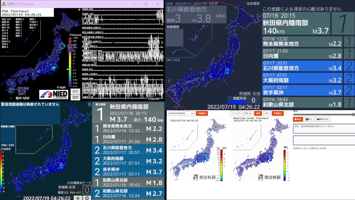Close the 強震モニタ Extension window

158,4
